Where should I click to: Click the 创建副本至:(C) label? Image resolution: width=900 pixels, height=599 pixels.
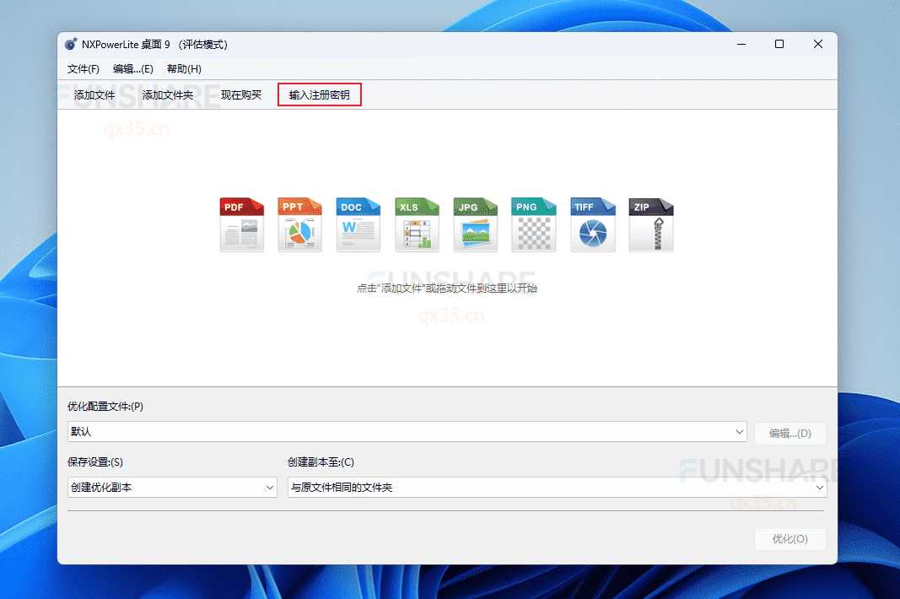pyautogui.click(x=321, y=461)
